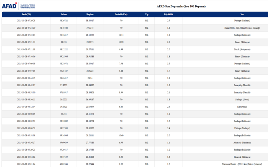Select date cell 2025-10-08 07:24:30
The height and width of the screenshot is (167, 268).
pos(26,28)
